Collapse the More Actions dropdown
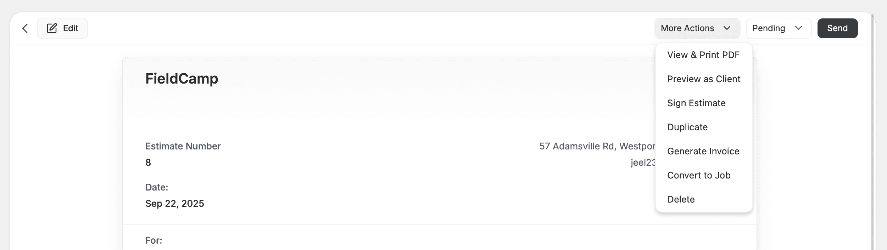 [697, 28]
